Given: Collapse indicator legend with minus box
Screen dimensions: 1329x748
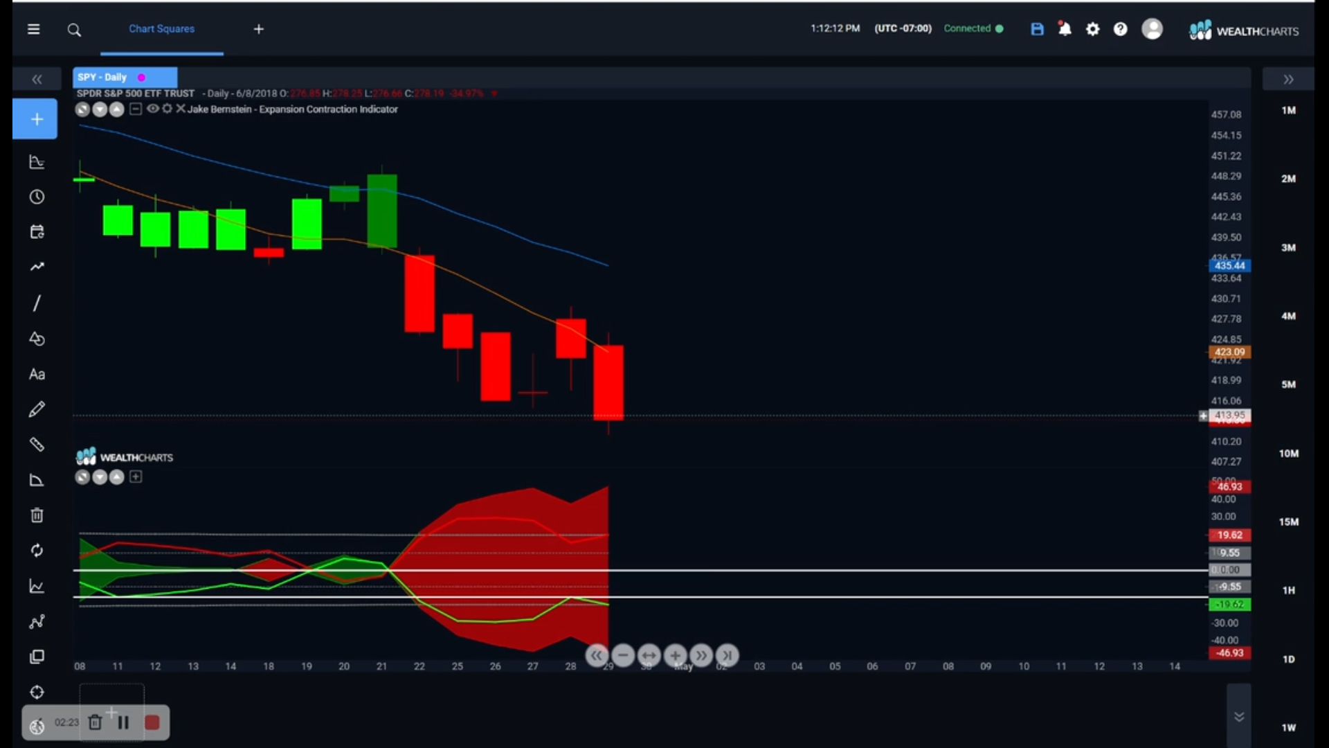Looking at the screenshot, I should point(136,109).
